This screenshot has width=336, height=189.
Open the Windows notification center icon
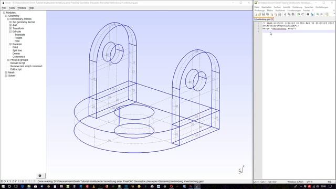[330, 186]
